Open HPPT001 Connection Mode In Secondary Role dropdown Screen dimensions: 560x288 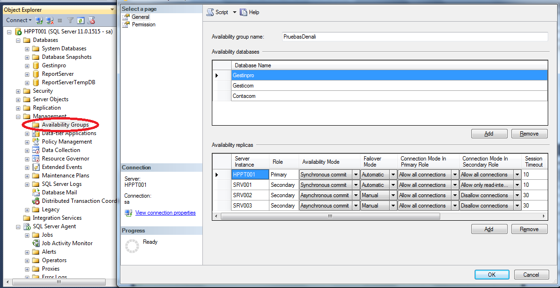tap(517, 175)
